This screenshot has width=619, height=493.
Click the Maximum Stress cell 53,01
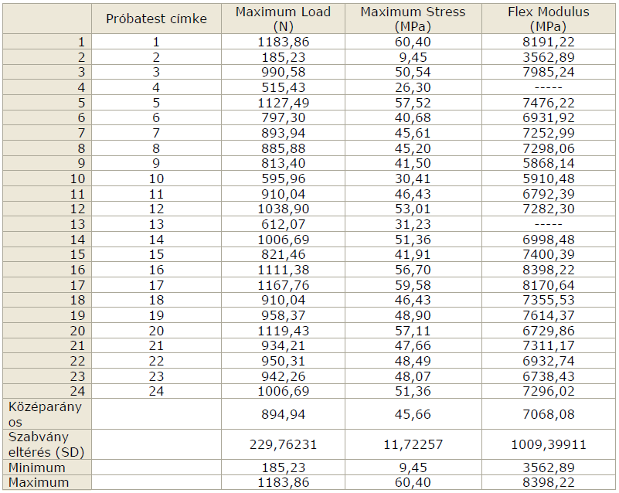coord(413,209)
